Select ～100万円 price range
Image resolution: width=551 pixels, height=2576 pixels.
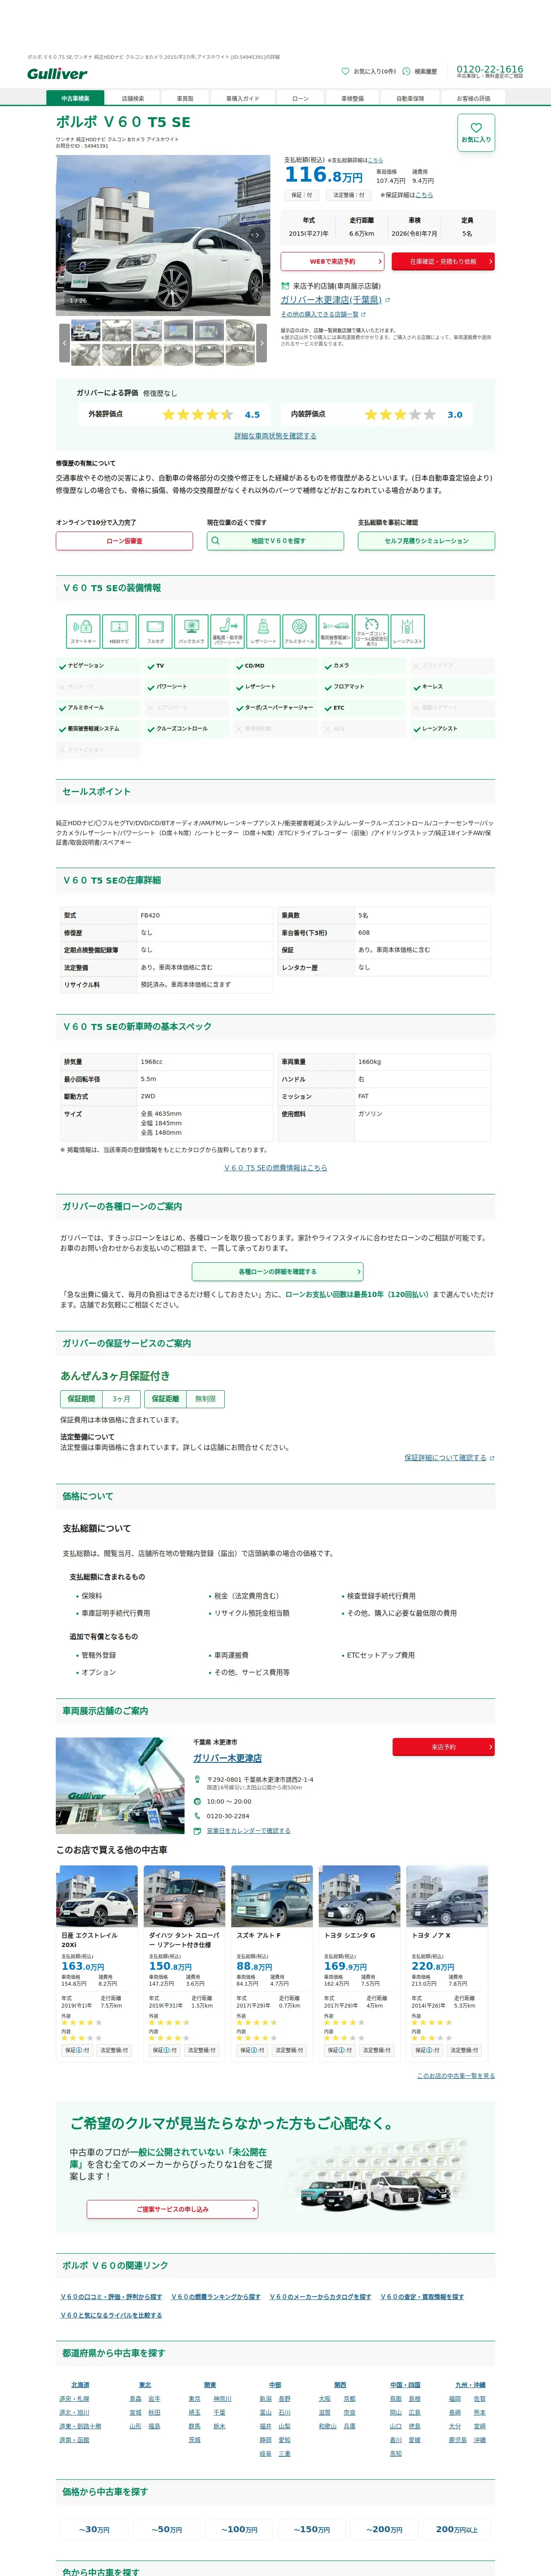point(239,2529)
